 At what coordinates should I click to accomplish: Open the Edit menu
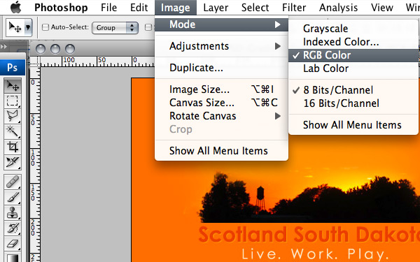(x=139, y=8)
